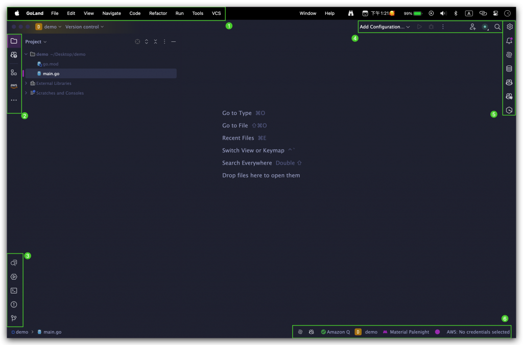523x345 pixels.
Task: Open the Structure tool window icon
Action: (x=14, y=73)
